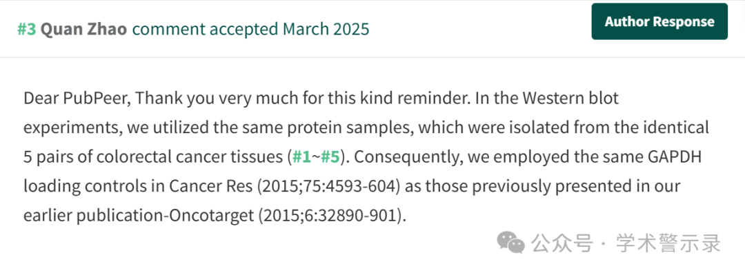
Task: Follow the #1 comment reference link
Action: 301,157
